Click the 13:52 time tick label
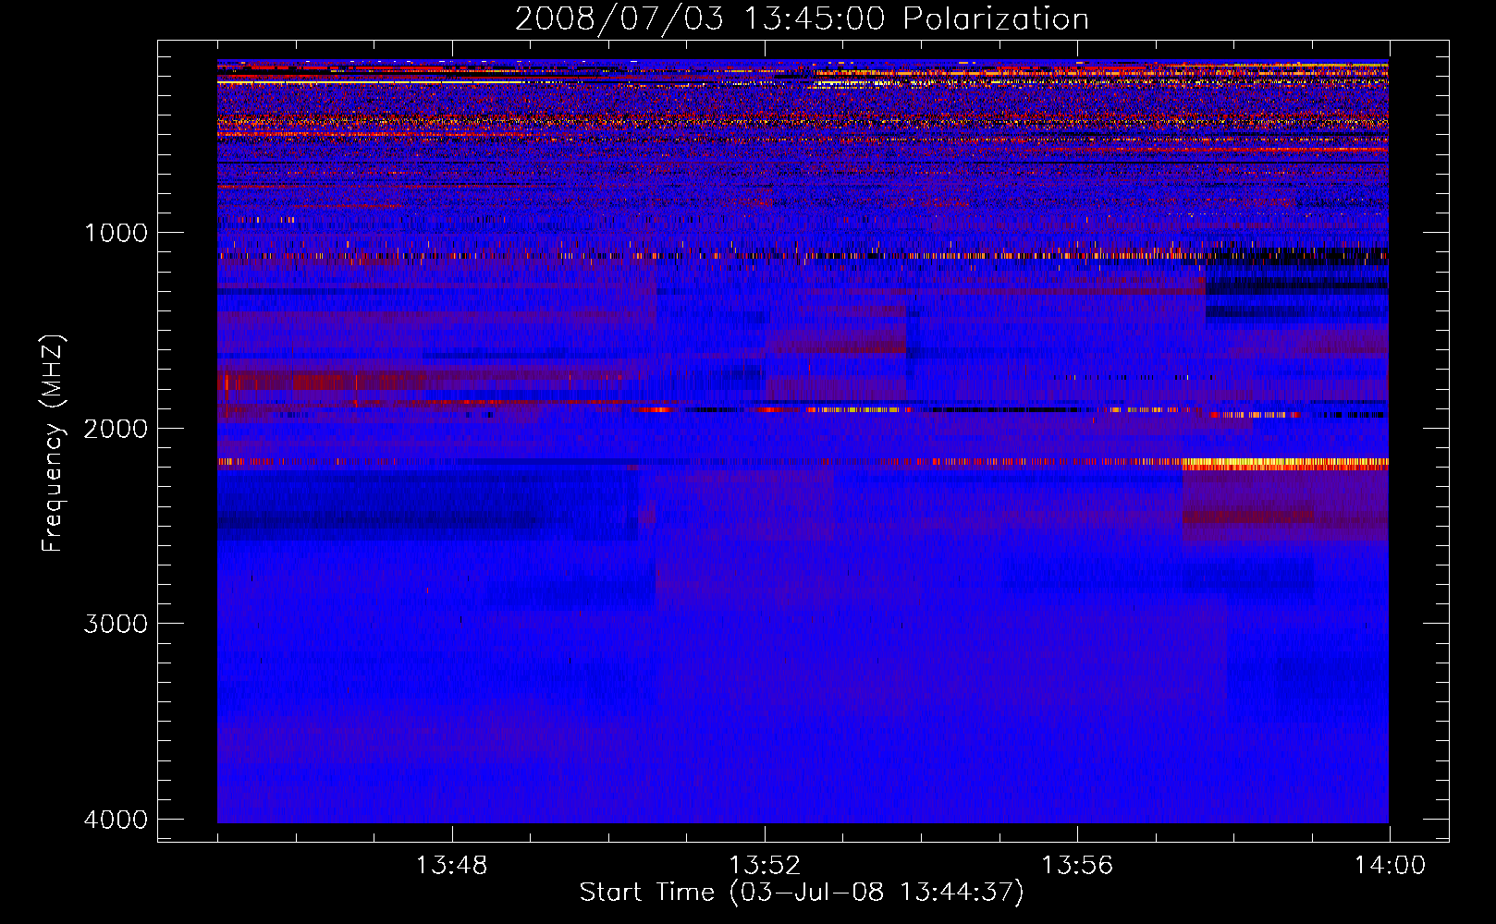The width and height of the screenshot is (1496, 924). [764, 866]
